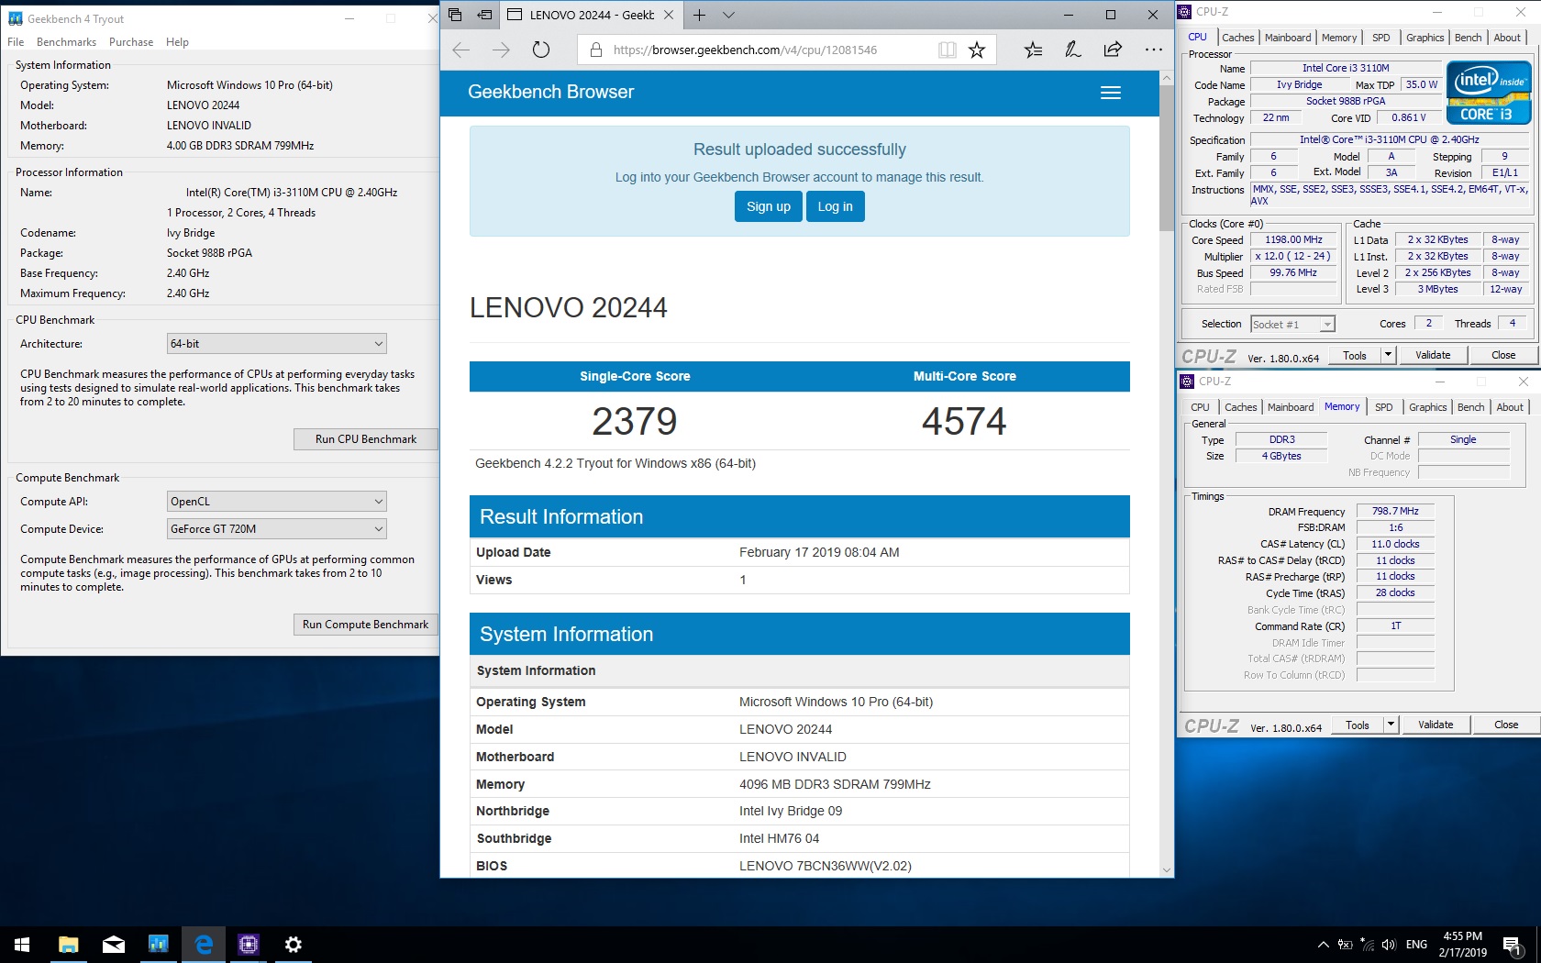Close the LENOVO 20244 browser tab
The image size is (1541, 963).
669,15
